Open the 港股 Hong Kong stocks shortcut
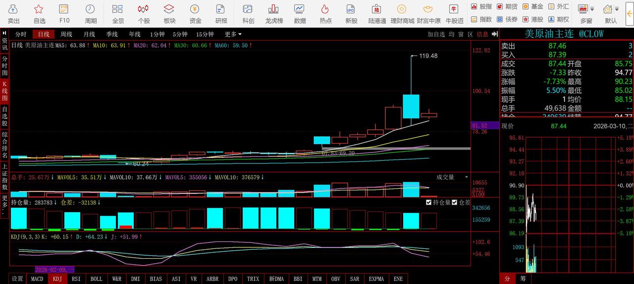This screenshot has height=284, width=634. tap(532, 19)
